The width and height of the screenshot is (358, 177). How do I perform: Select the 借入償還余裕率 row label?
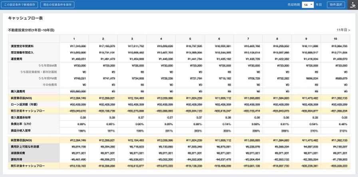tap(20, 117)
